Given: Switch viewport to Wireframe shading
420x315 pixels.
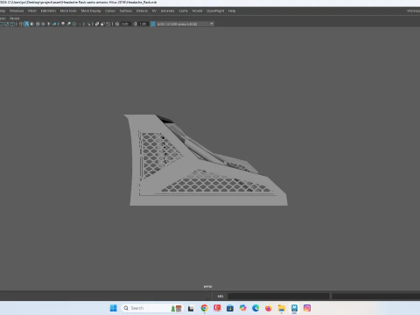Looking at the screenshot, I should (x=21, y=24).
